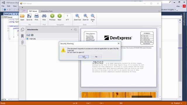Click the page number input field
This screenshot has height=105, width=187.
[67, 16]
